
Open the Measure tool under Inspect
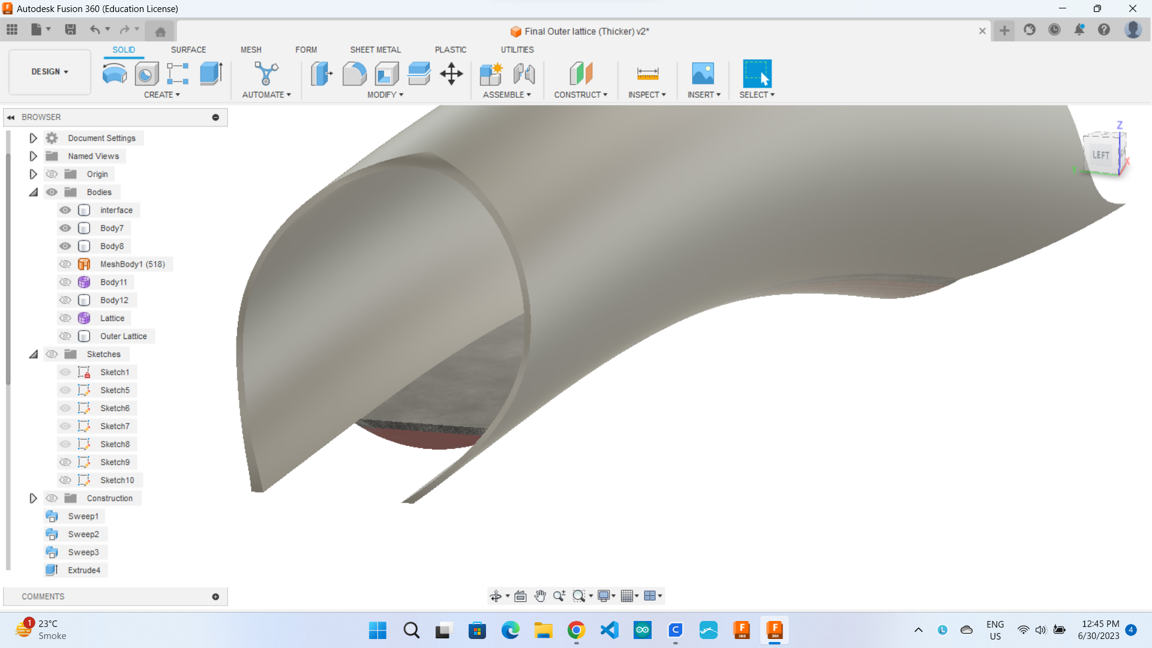click(x=647, y=73)
